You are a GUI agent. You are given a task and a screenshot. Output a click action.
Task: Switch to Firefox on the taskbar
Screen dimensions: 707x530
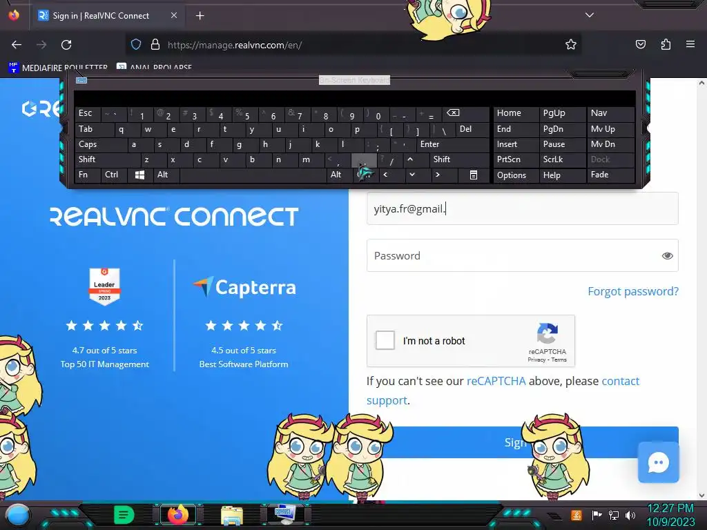177,515
